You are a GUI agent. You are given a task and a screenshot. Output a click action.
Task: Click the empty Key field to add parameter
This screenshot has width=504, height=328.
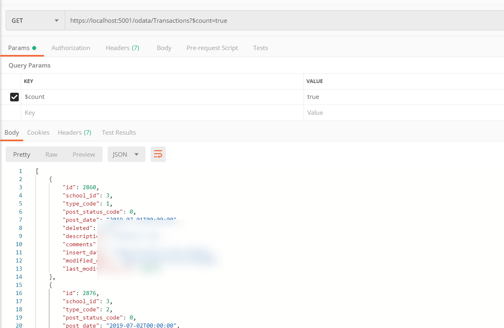point(122,113)
